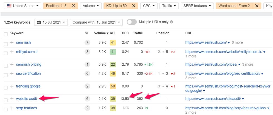The width and height of the screenshot is (273, 115).
Task: Check the serp features row checkbox
Action: [x=6, y=109]
